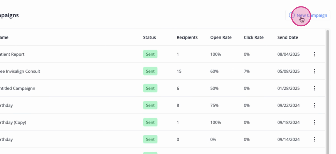Click Sent status badge for Patient Report

tap(150, 54)
